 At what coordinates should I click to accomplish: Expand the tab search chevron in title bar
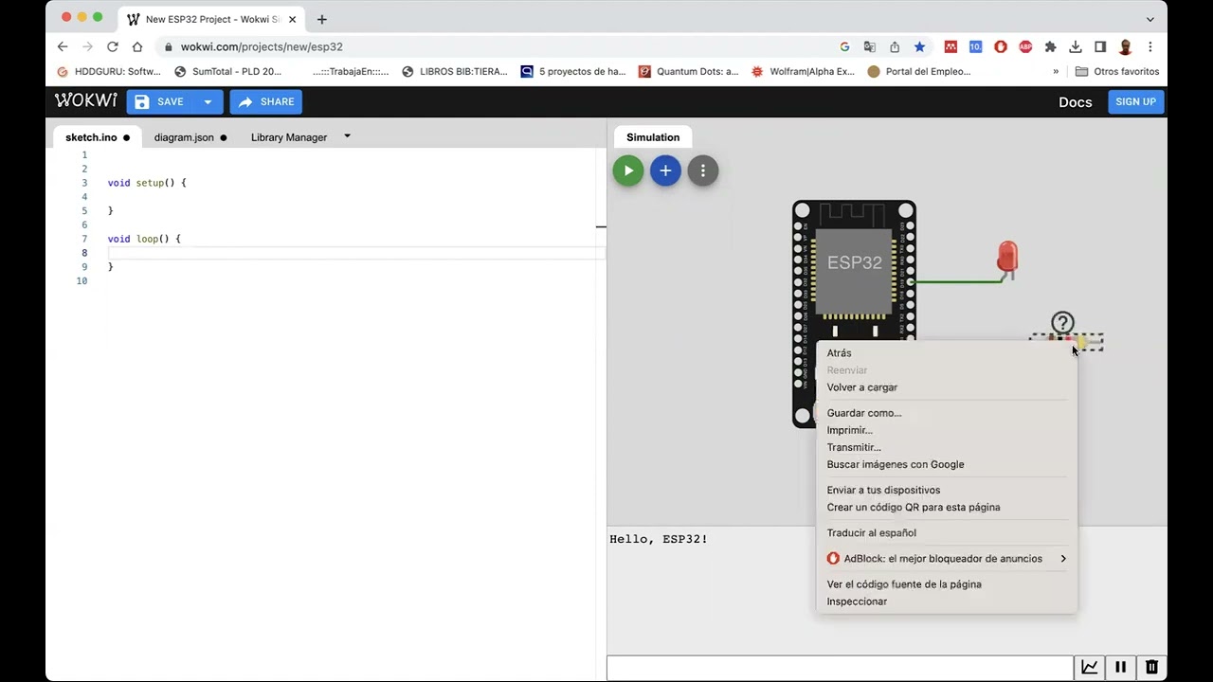coord(1150,19)
